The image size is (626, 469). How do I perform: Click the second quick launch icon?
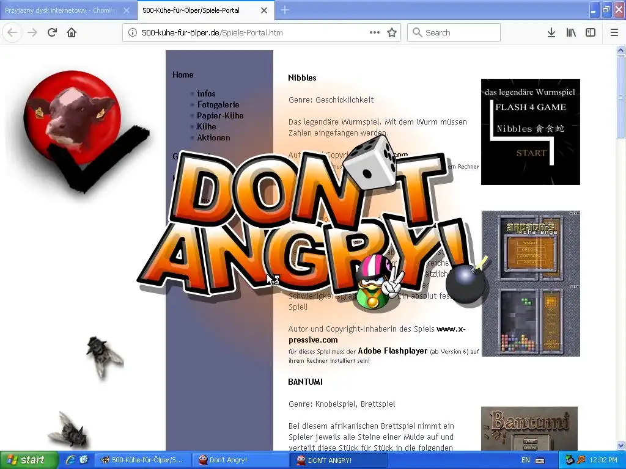84,460
